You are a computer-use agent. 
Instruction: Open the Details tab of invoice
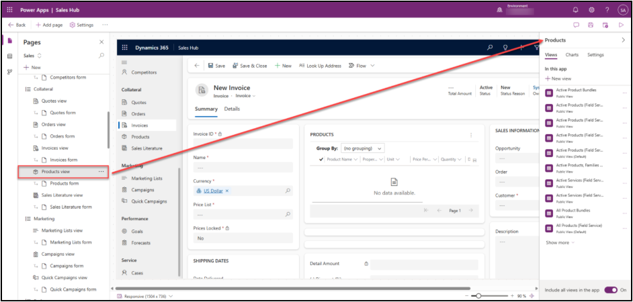232,109
